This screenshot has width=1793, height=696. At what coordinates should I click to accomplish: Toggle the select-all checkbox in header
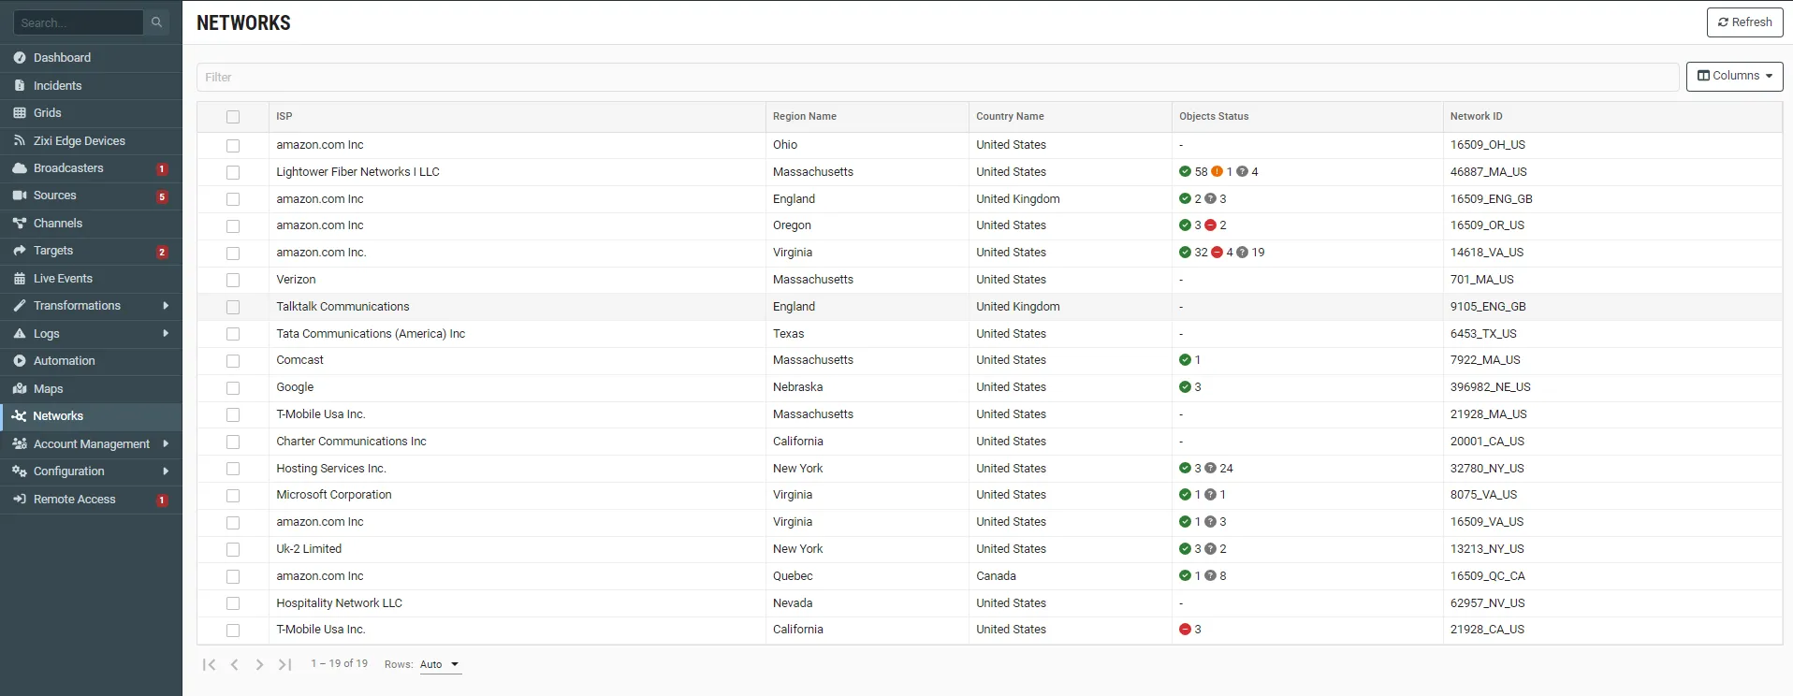click(233, 117)
